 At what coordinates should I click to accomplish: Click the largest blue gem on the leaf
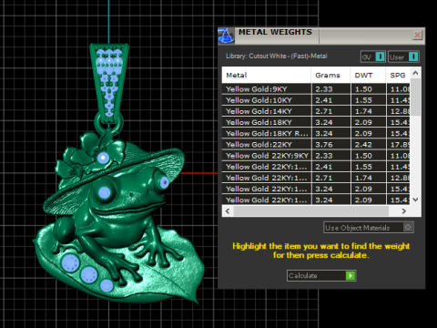71,262
